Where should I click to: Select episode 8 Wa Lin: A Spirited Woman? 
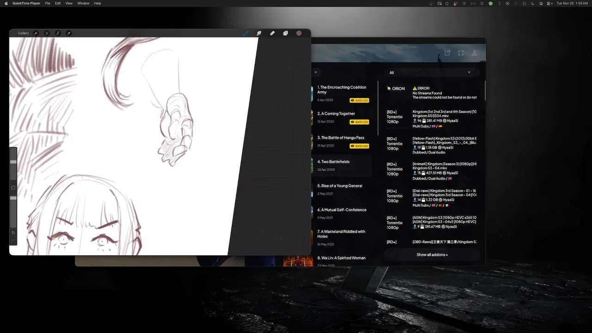(342, 261)
